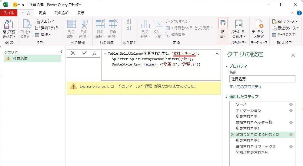Viewport: 303px width, 166px height.
Task: Open the 詳細エディター
Action: pyautogui.click(x=48, y=28)
